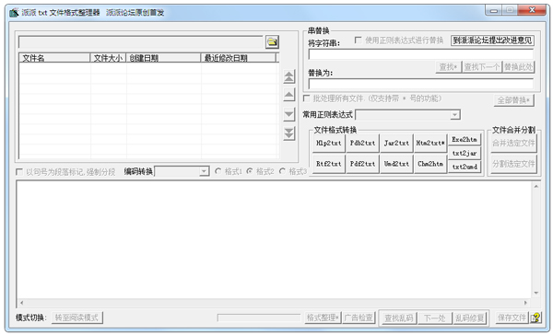Click the Htm2txt* conversion button
553x335 pixels.
[430, 143]
